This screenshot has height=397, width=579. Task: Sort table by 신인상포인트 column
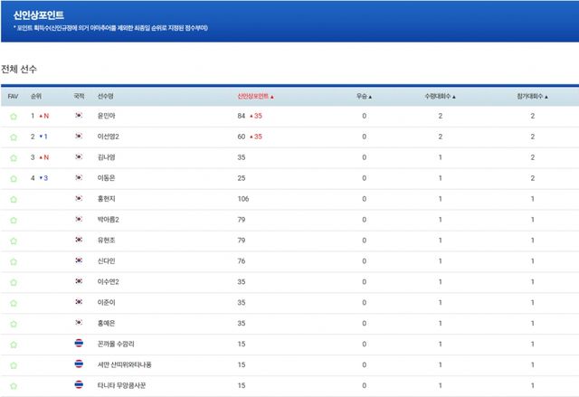coord(254,96)
